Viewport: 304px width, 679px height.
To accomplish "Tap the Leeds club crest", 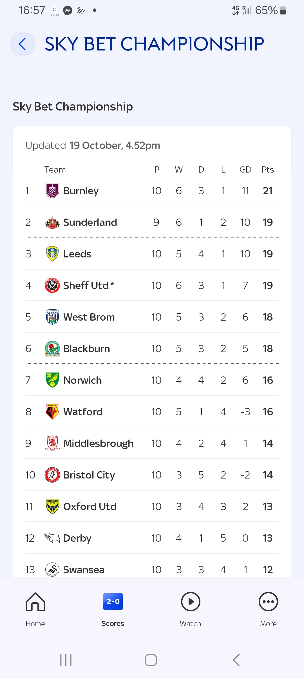I will coord(52,254).
